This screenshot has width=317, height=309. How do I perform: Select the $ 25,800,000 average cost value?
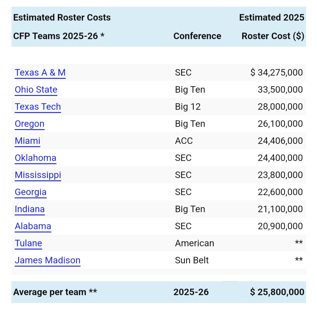[x=277, y=292]
